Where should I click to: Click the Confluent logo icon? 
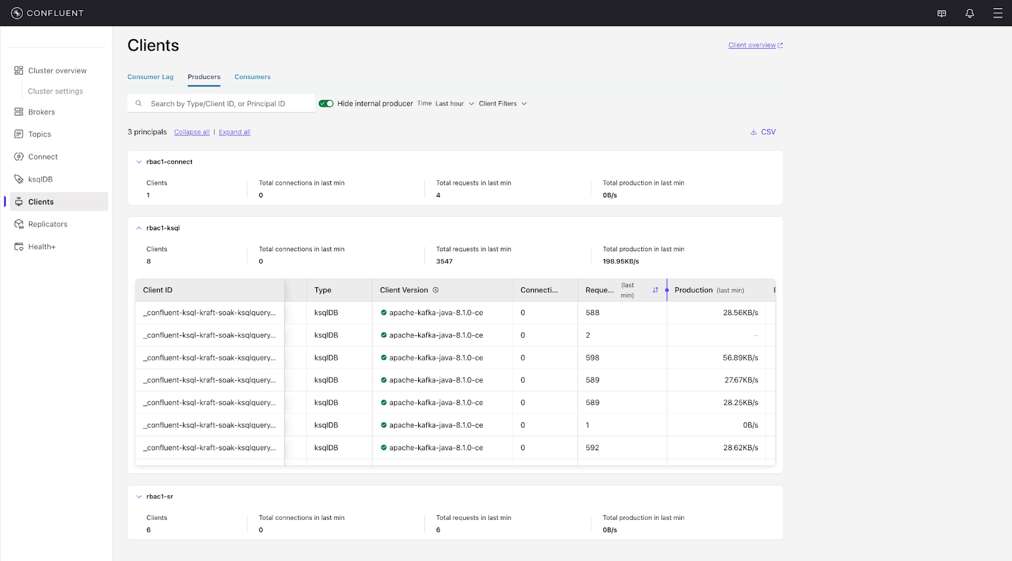(17, 13)
